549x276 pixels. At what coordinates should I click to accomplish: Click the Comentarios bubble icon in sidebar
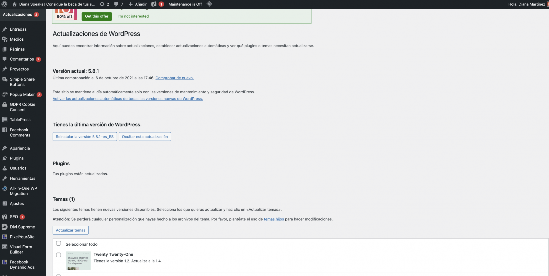coord(5,59)
